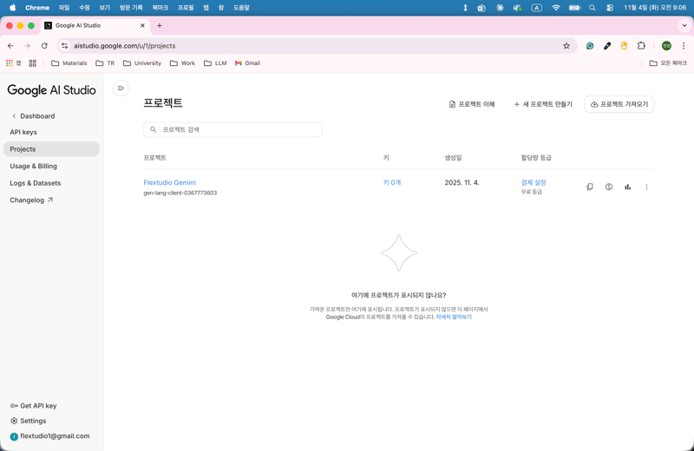
Task: Click the 자세히 알아보기 link
Action: click(x=454, y=317)
